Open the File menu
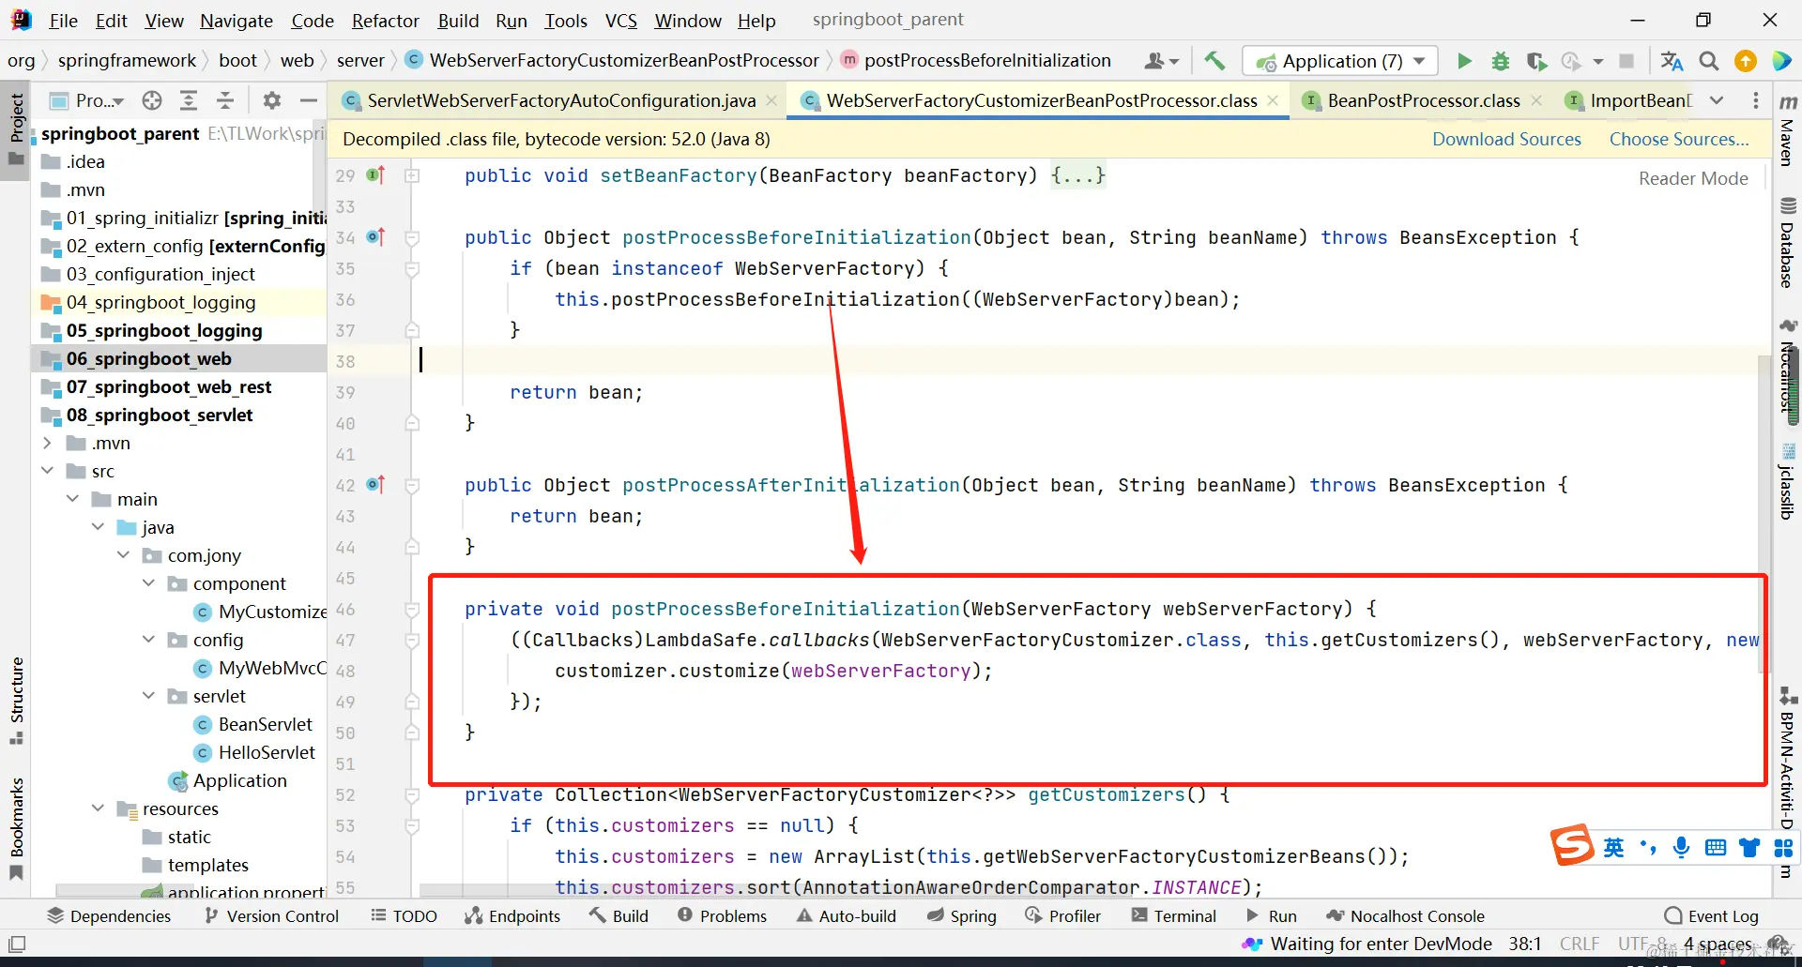This screenshot has width=1802, height=967. [x=64, y=21]
